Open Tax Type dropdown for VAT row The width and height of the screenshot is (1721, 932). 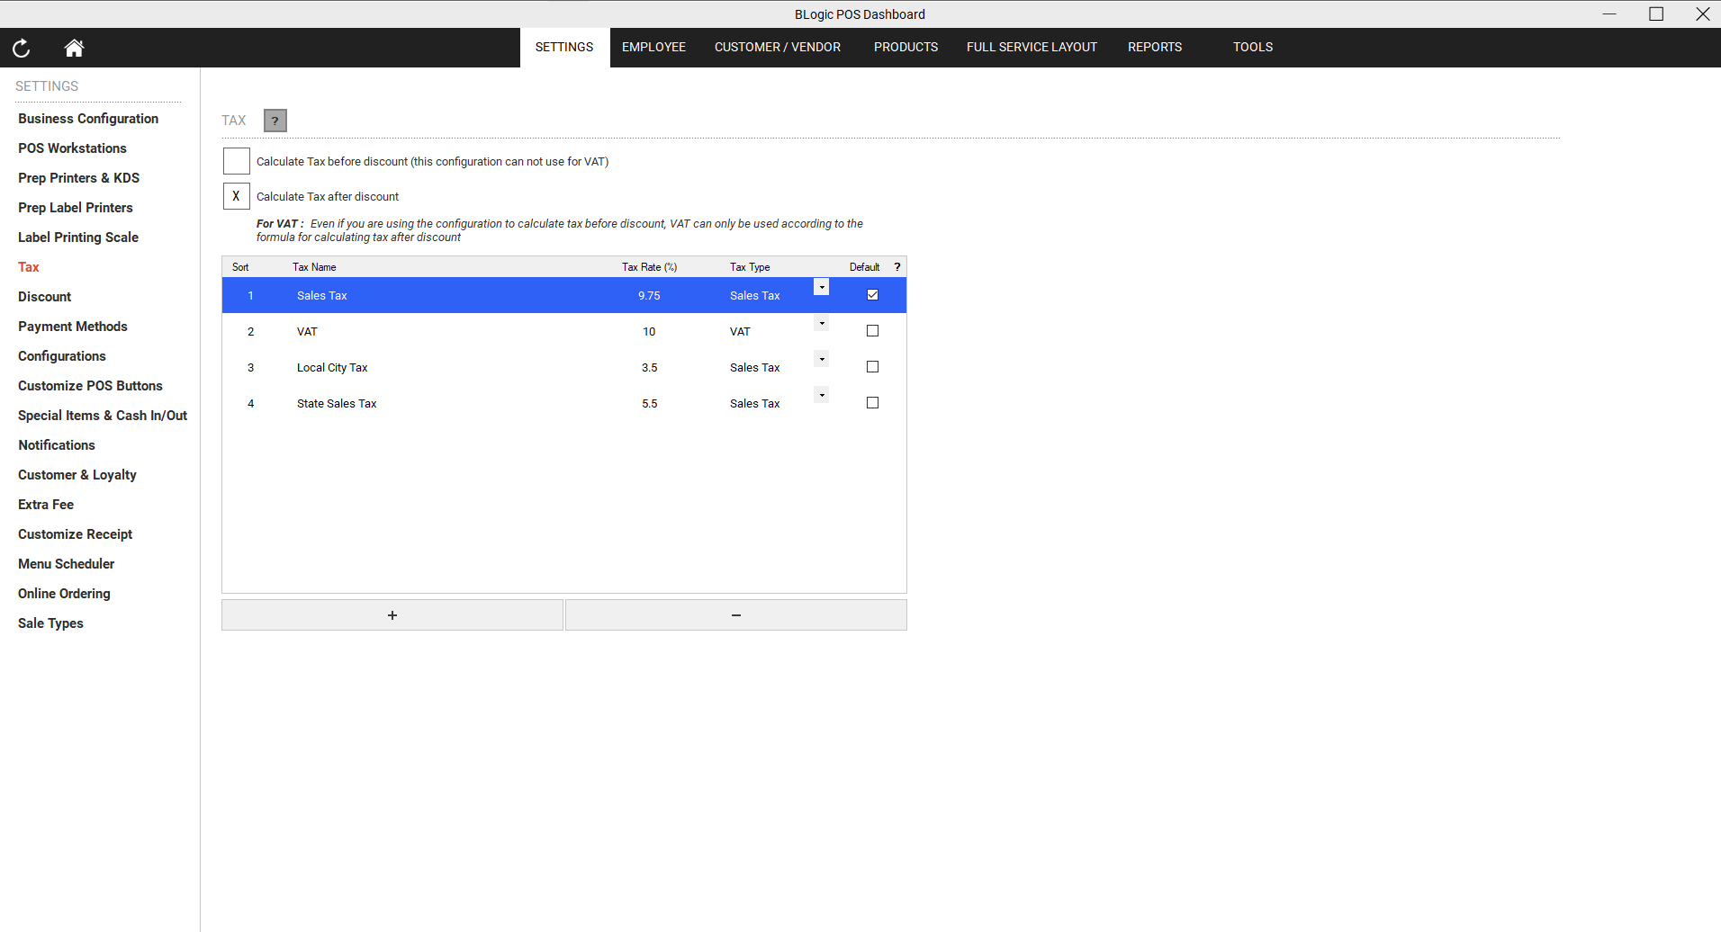822,323
